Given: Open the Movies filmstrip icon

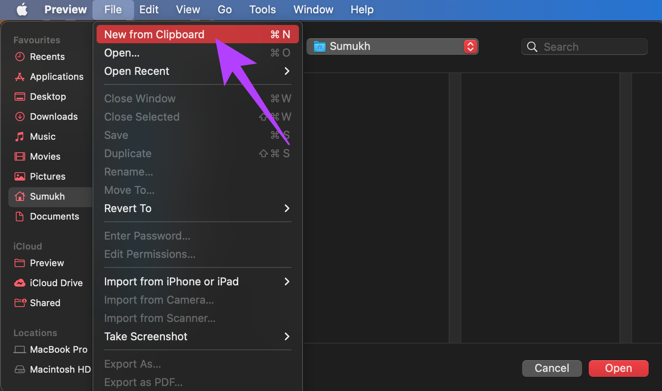Looking at the screenshot, I should [20, 156].
